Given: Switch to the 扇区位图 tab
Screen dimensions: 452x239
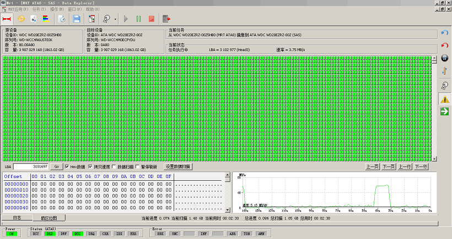Looking at the screenshot, I should pos(49,218).
